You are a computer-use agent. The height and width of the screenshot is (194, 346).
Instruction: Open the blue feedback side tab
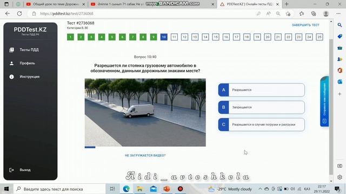(x=324, y=101)
